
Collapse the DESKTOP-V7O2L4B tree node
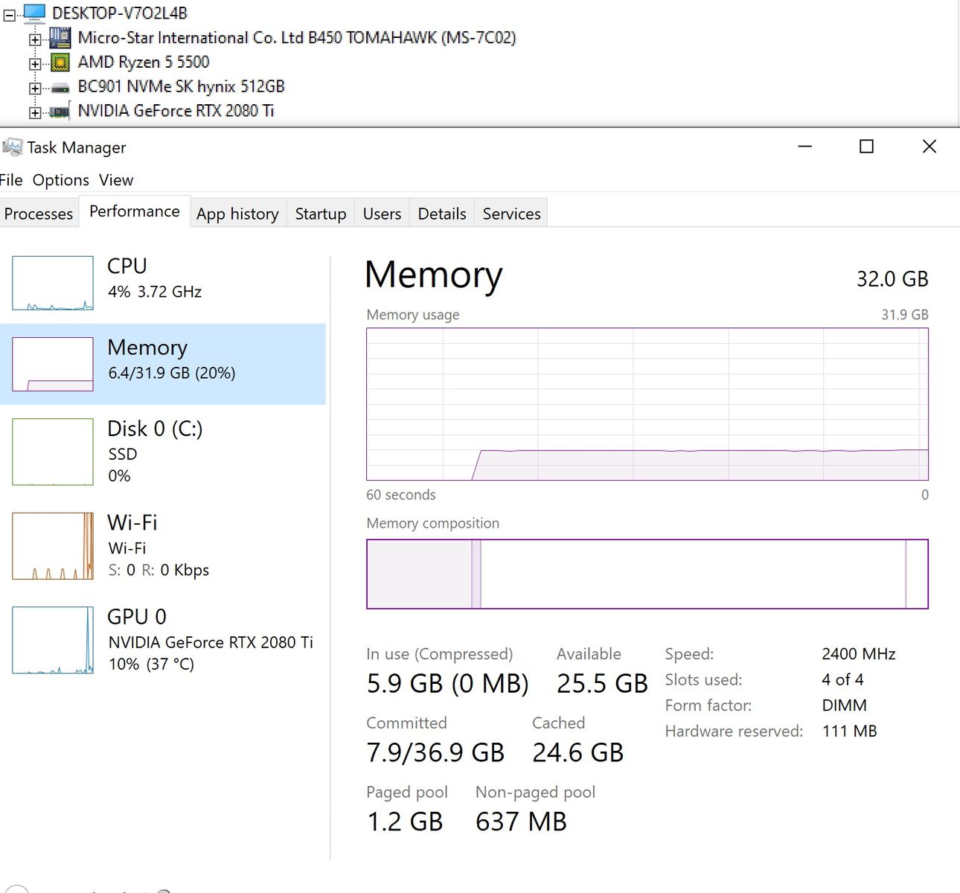9,14
